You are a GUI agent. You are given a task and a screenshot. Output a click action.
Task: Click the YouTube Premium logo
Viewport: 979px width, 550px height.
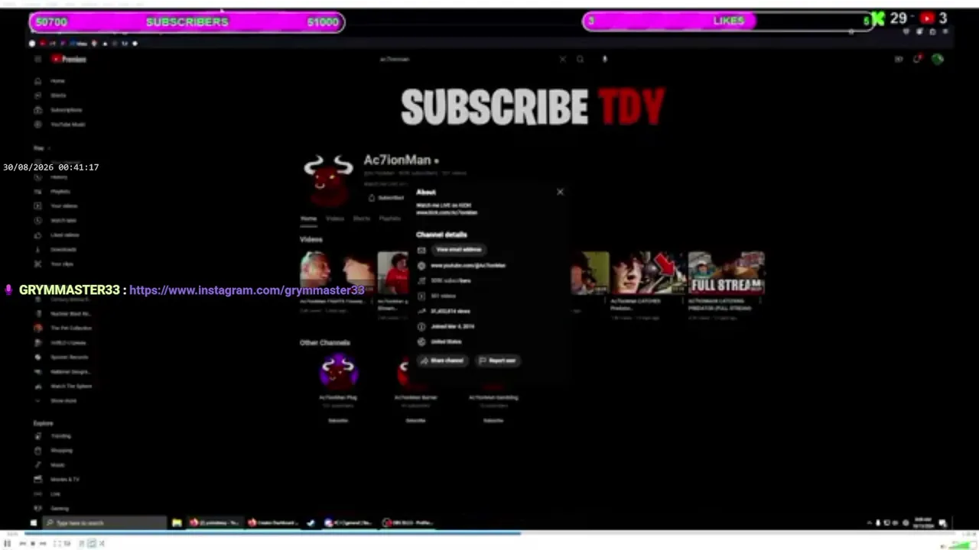click(x=69, y=60)
